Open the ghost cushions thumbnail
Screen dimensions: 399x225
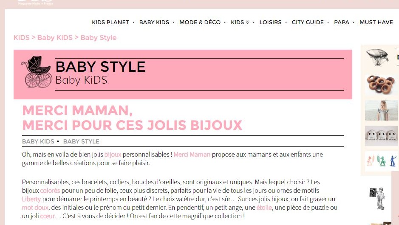(381, 136)
